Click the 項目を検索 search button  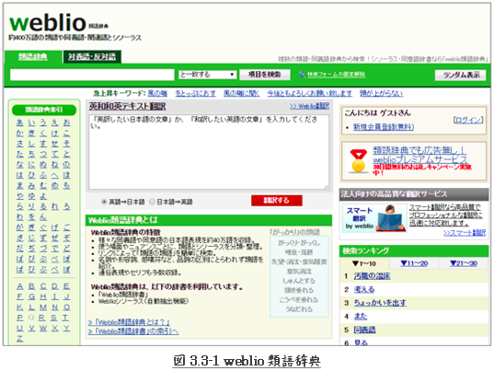tap(265, 75)
